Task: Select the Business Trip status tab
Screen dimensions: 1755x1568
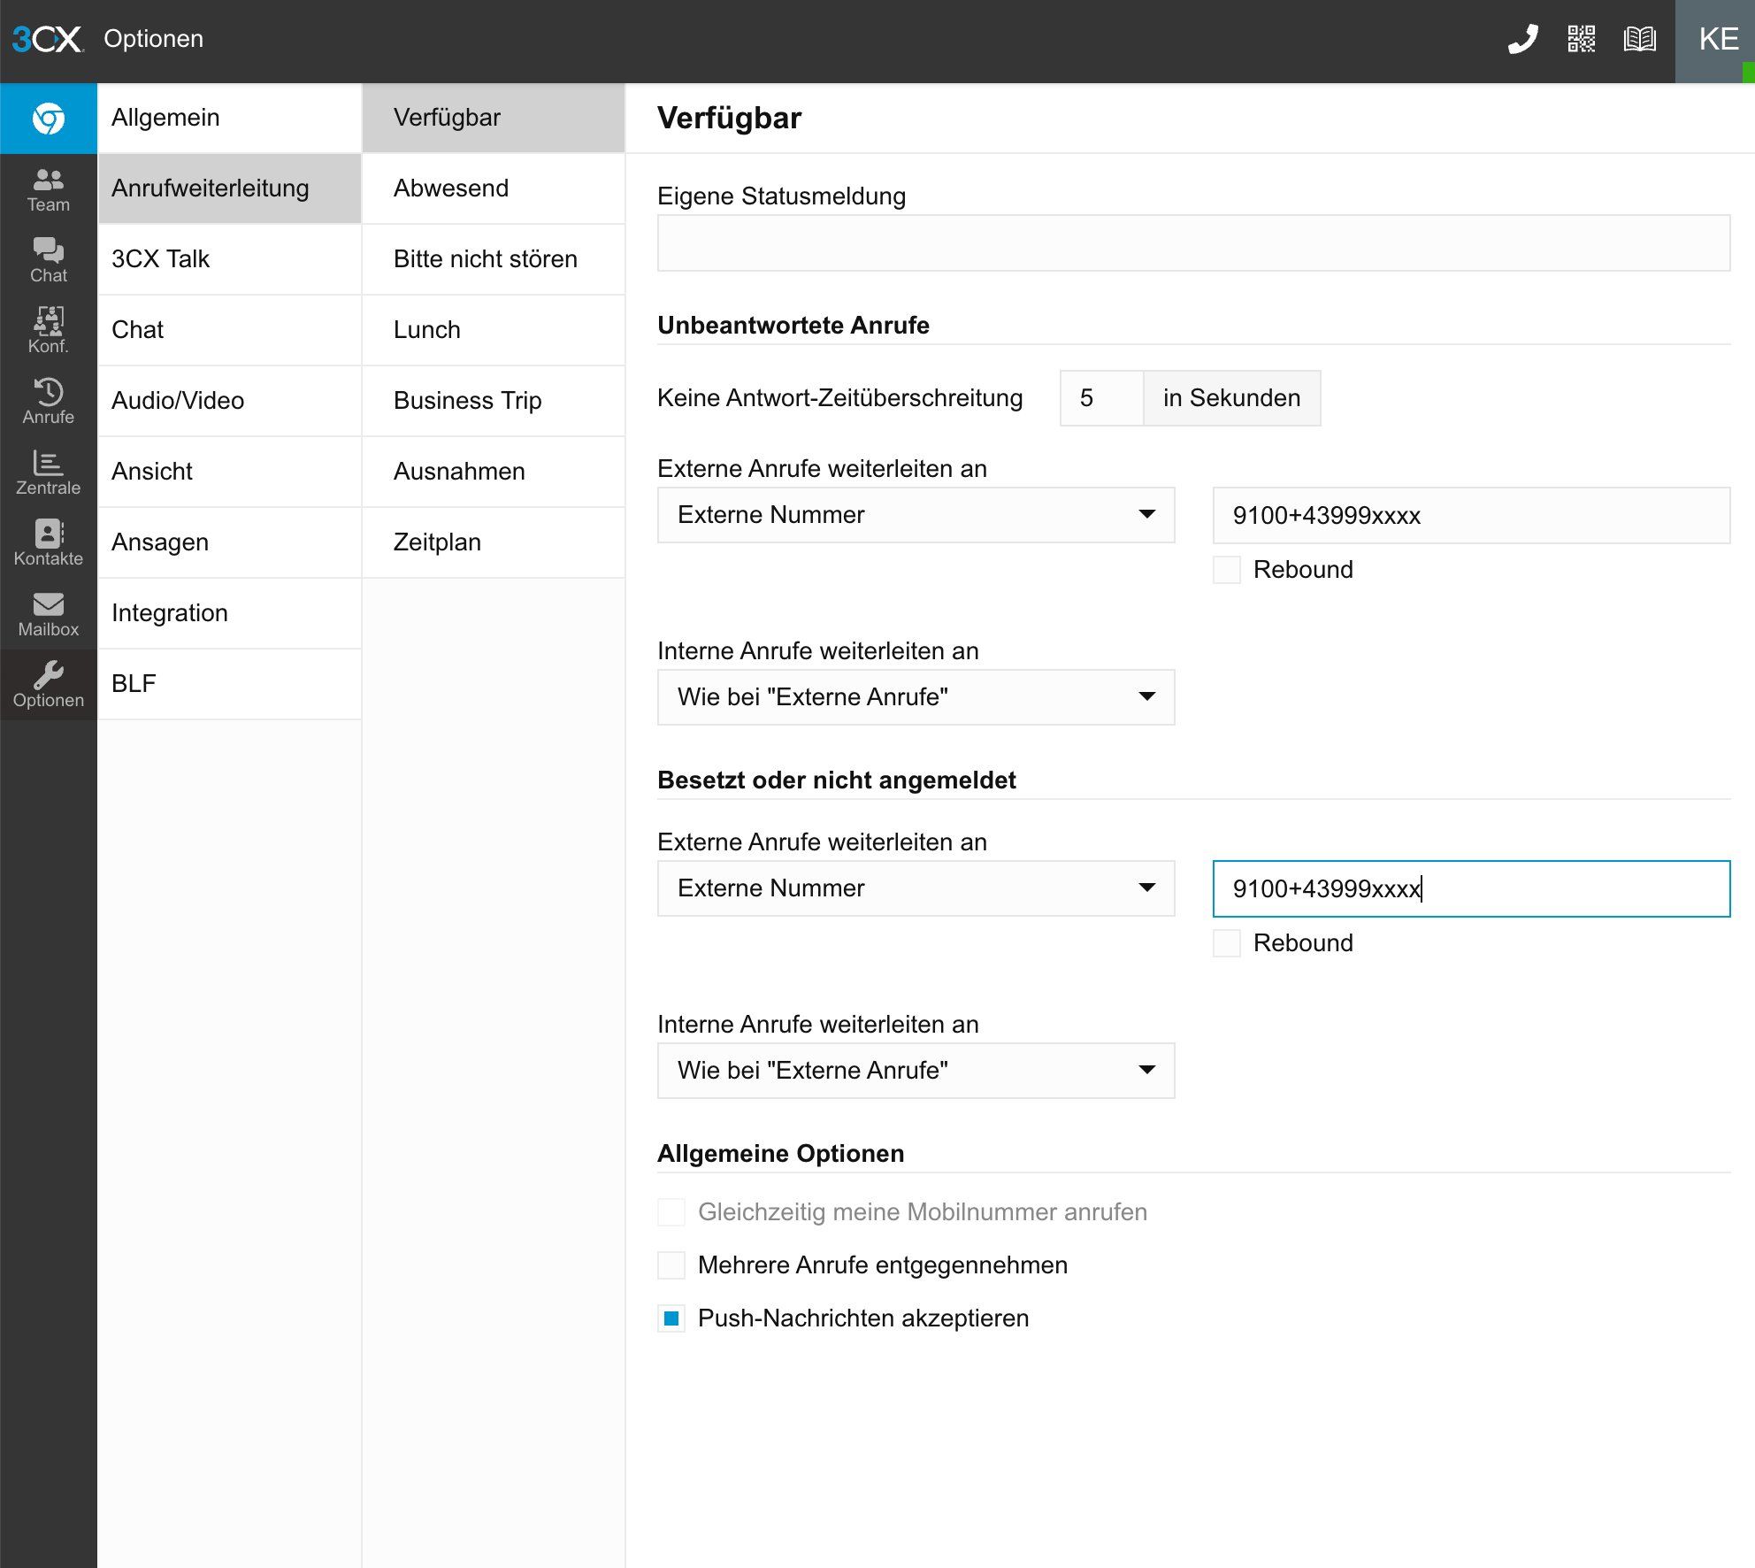Action: pyautogui.click(x=494, y=401)
